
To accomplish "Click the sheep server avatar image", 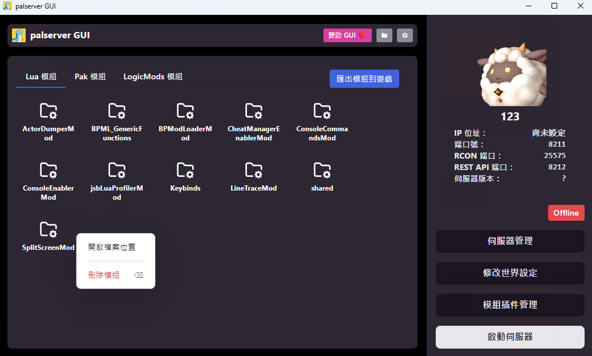I will (x=511, y=75).
